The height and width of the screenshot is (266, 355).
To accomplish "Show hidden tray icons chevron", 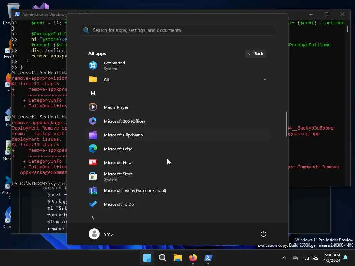I will click(284, 258).
